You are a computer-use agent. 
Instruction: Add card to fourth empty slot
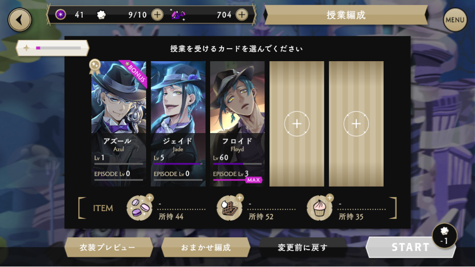pos(296,124)
